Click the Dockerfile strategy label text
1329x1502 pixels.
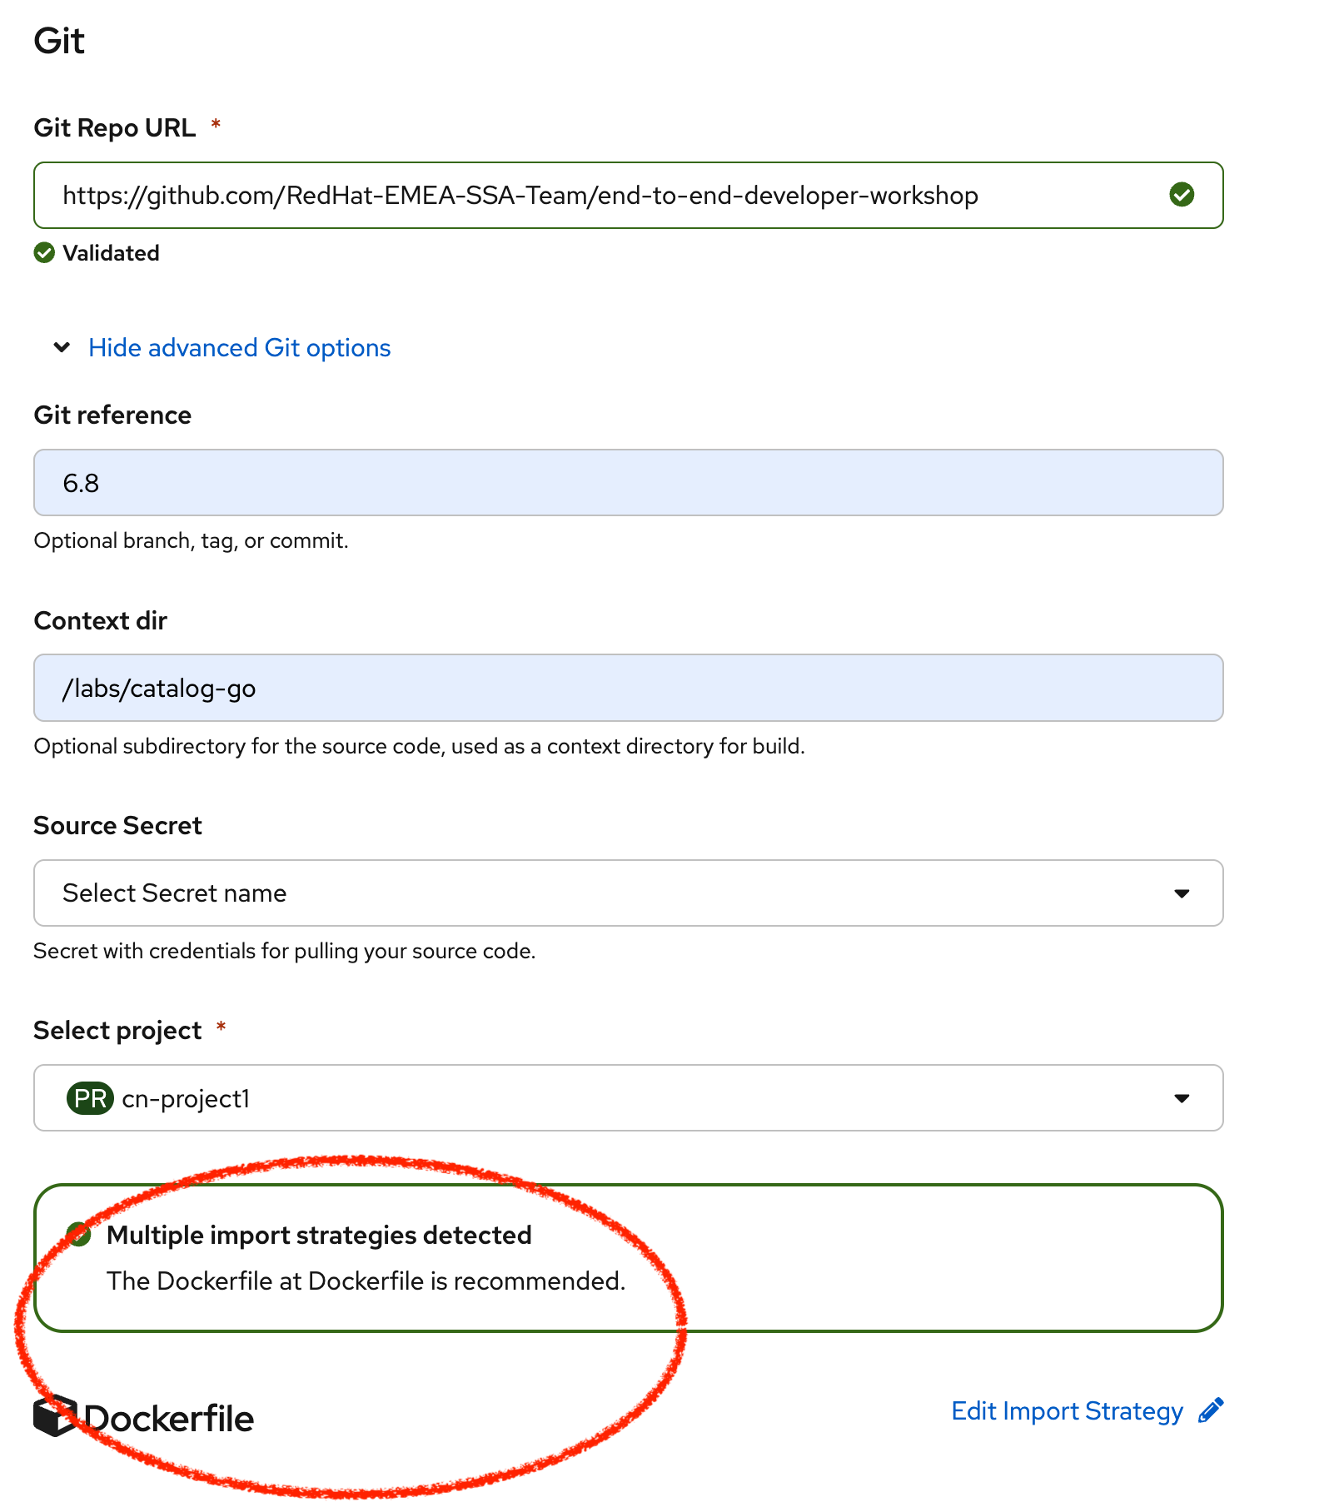tap(169, 1419)
